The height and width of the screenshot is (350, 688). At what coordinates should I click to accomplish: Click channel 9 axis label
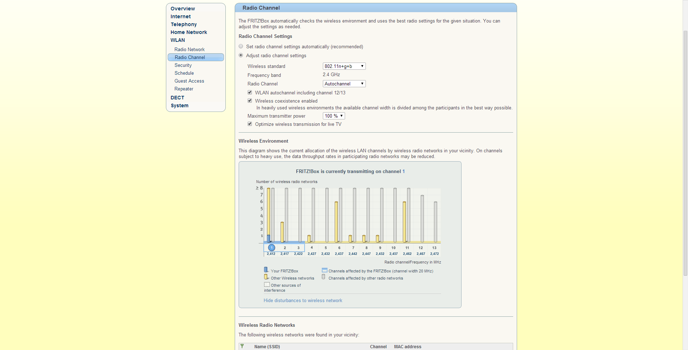coord(380,248)
